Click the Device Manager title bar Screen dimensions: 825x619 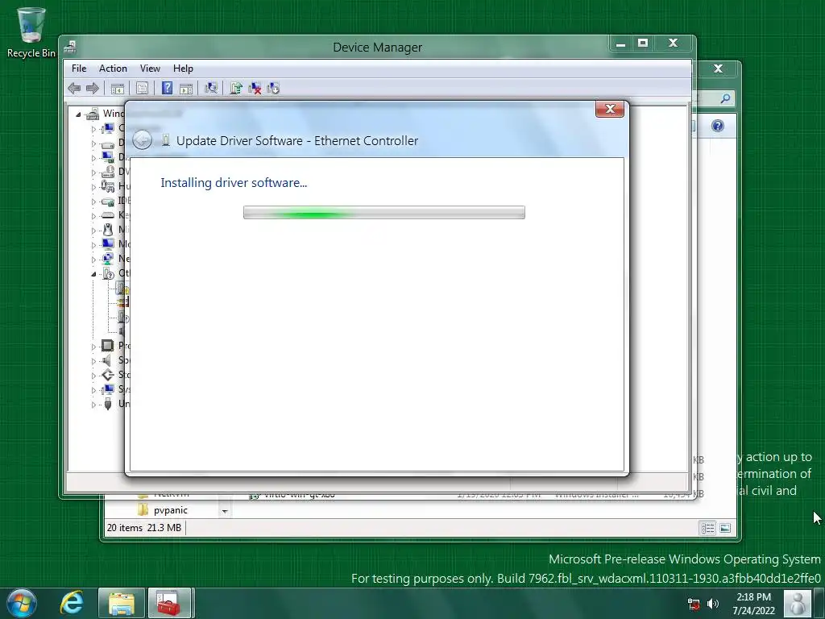coord(377,47)
